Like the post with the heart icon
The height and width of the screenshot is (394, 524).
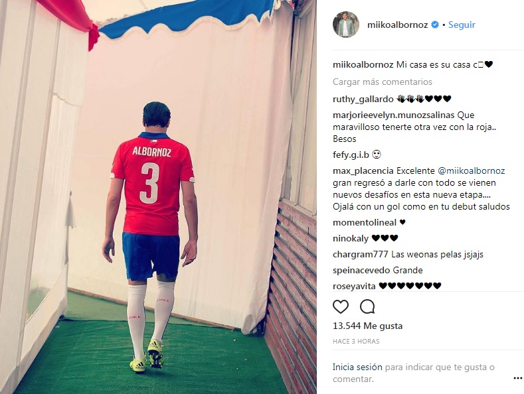pos(341,306)
